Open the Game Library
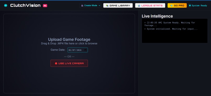The height and width of the screenshot is (96, 211). (118, 5)
